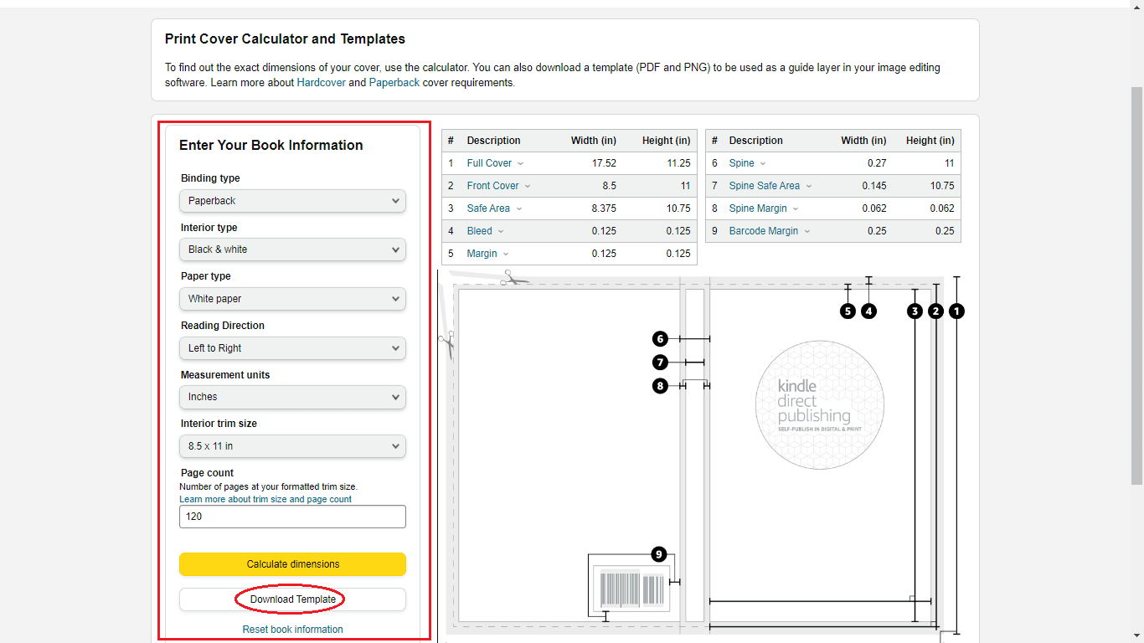Expand the Full Cover row

495,163
